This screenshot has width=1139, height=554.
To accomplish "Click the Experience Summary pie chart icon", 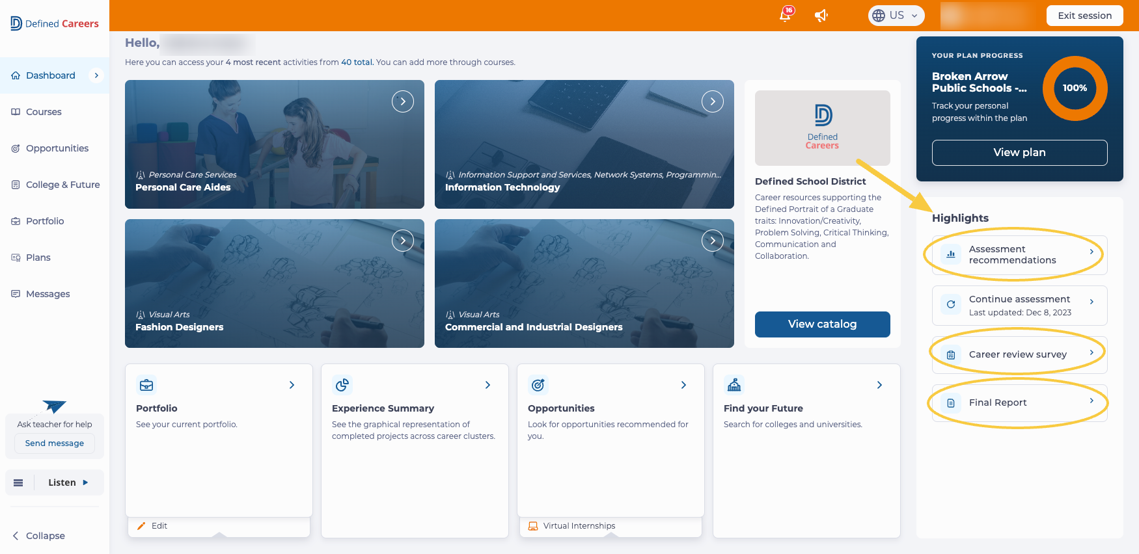I will [342, 385].
